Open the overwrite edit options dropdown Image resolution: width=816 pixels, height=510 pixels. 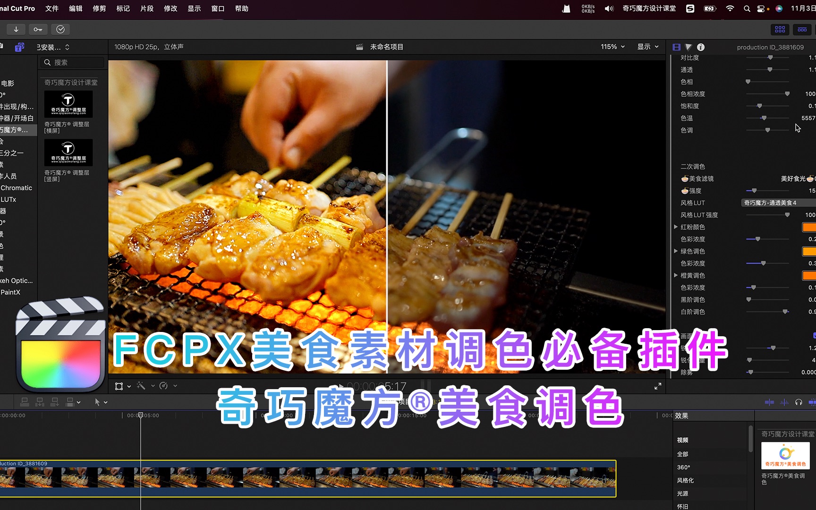point(78,402)
